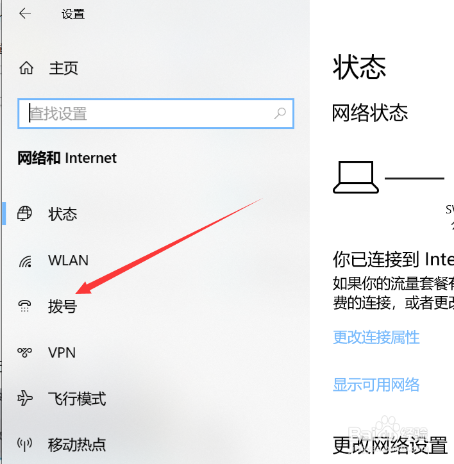Click the mobile hotspot antenna icon
This screenshot has width=454, height=464.
[24, 444]
